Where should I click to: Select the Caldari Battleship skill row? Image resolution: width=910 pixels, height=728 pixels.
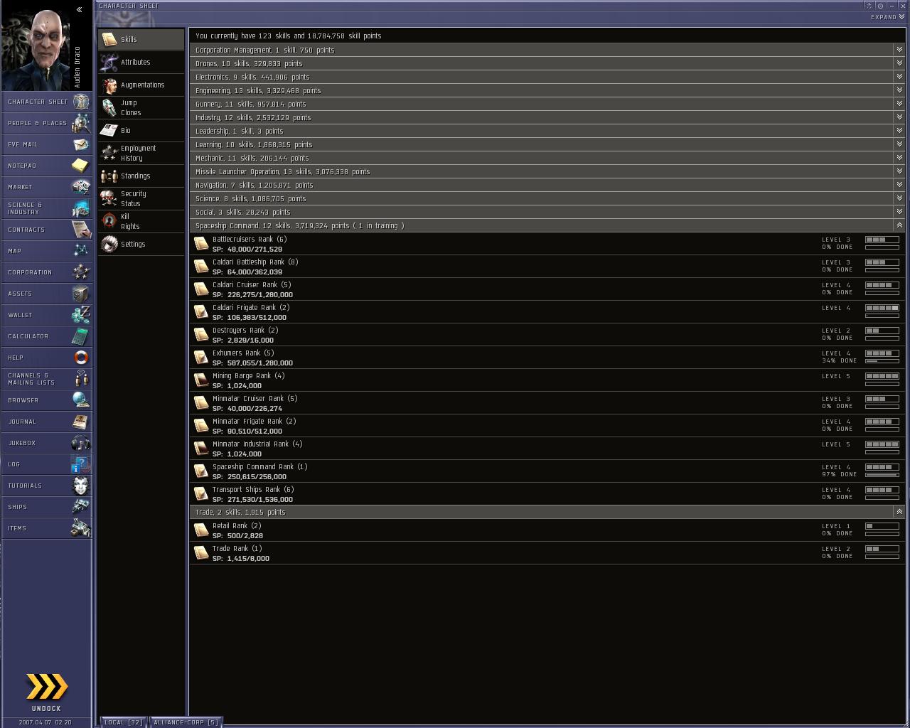[547, 267]
